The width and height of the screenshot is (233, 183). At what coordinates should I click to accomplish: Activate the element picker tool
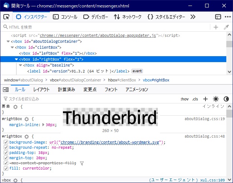pyautogui.click(x=6, y=17)
